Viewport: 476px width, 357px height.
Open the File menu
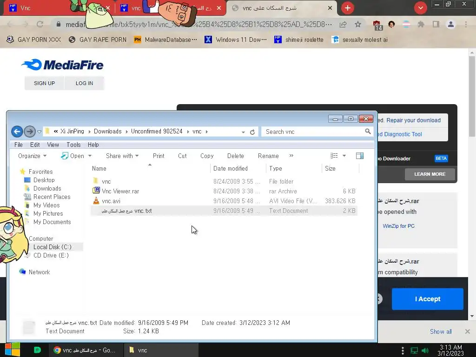click(18, 145)
